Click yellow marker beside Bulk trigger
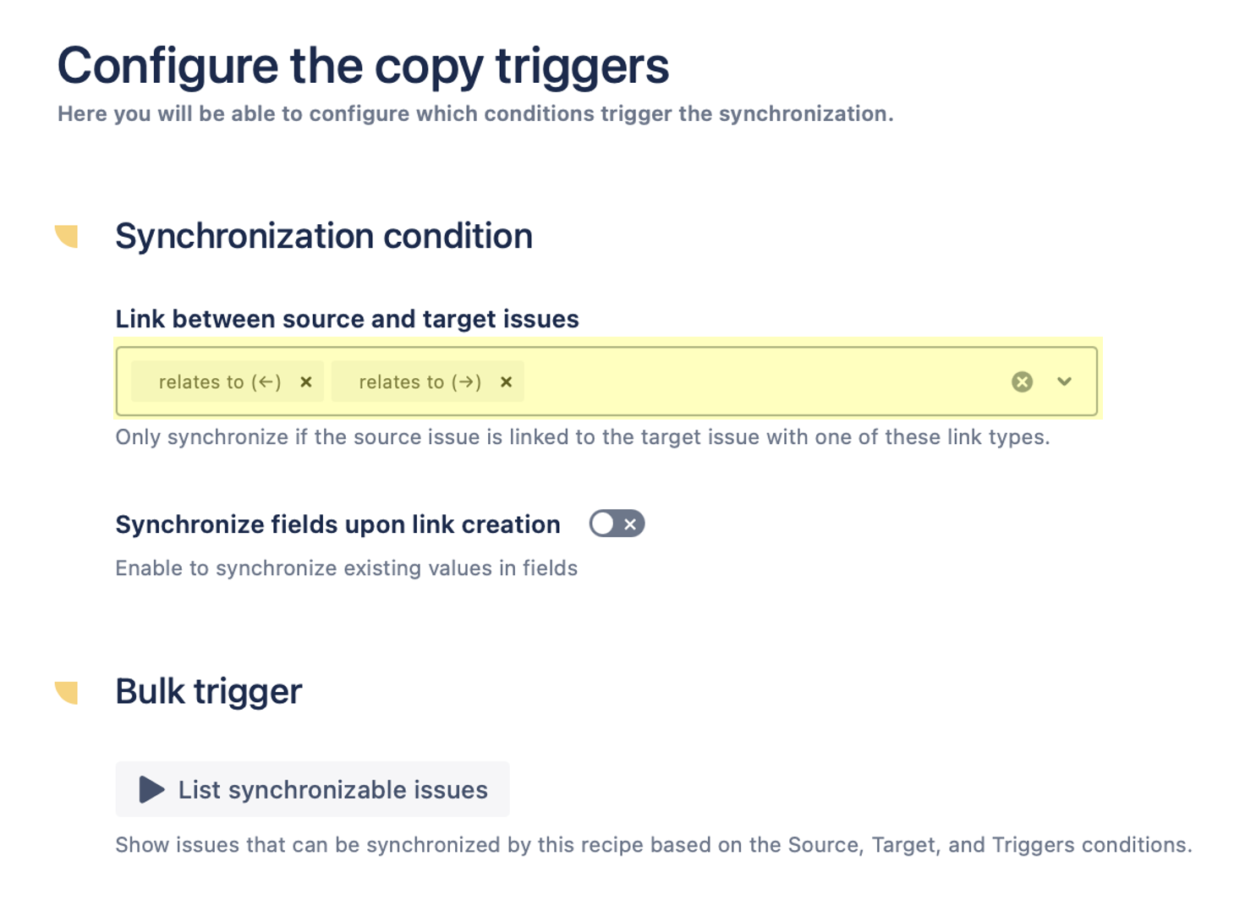The height and width of the screenshot is (922, 1245). point(67,692)
